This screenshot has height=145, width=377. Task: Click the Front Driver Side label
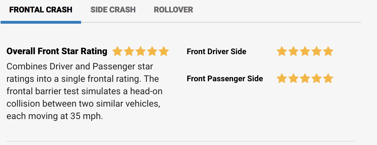pos(216,52)
